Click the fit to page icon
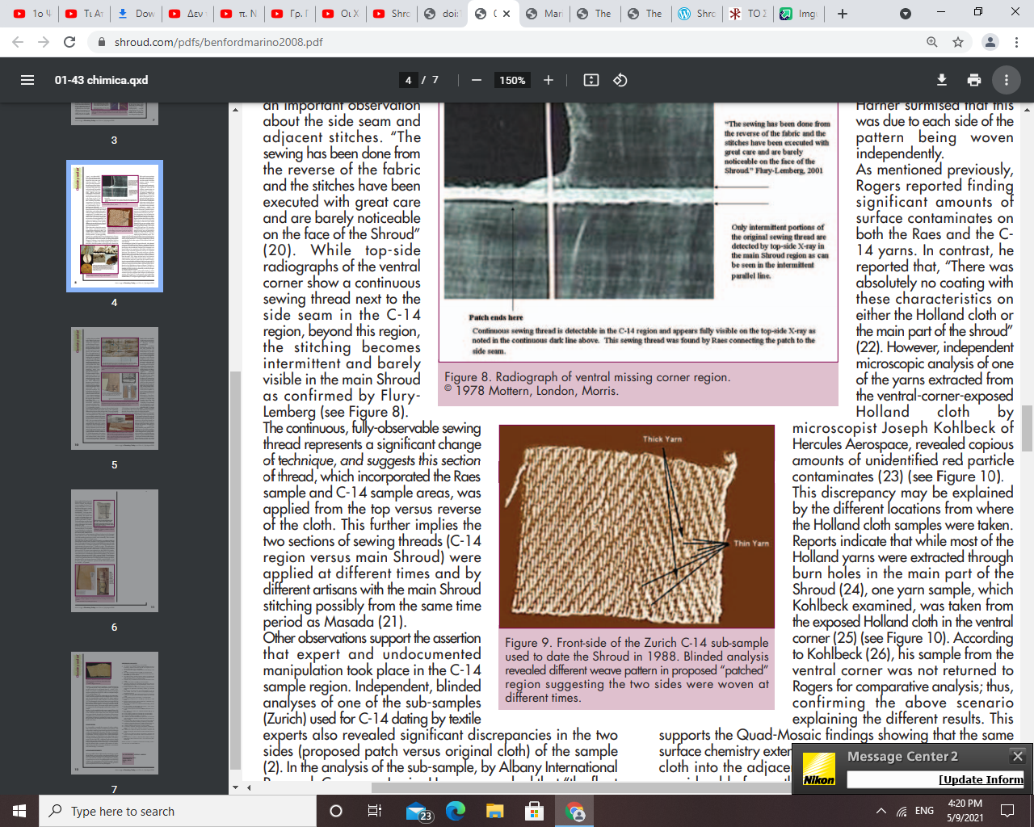Viewport: 1034px width, 827px height. click(x=591, y=80)
